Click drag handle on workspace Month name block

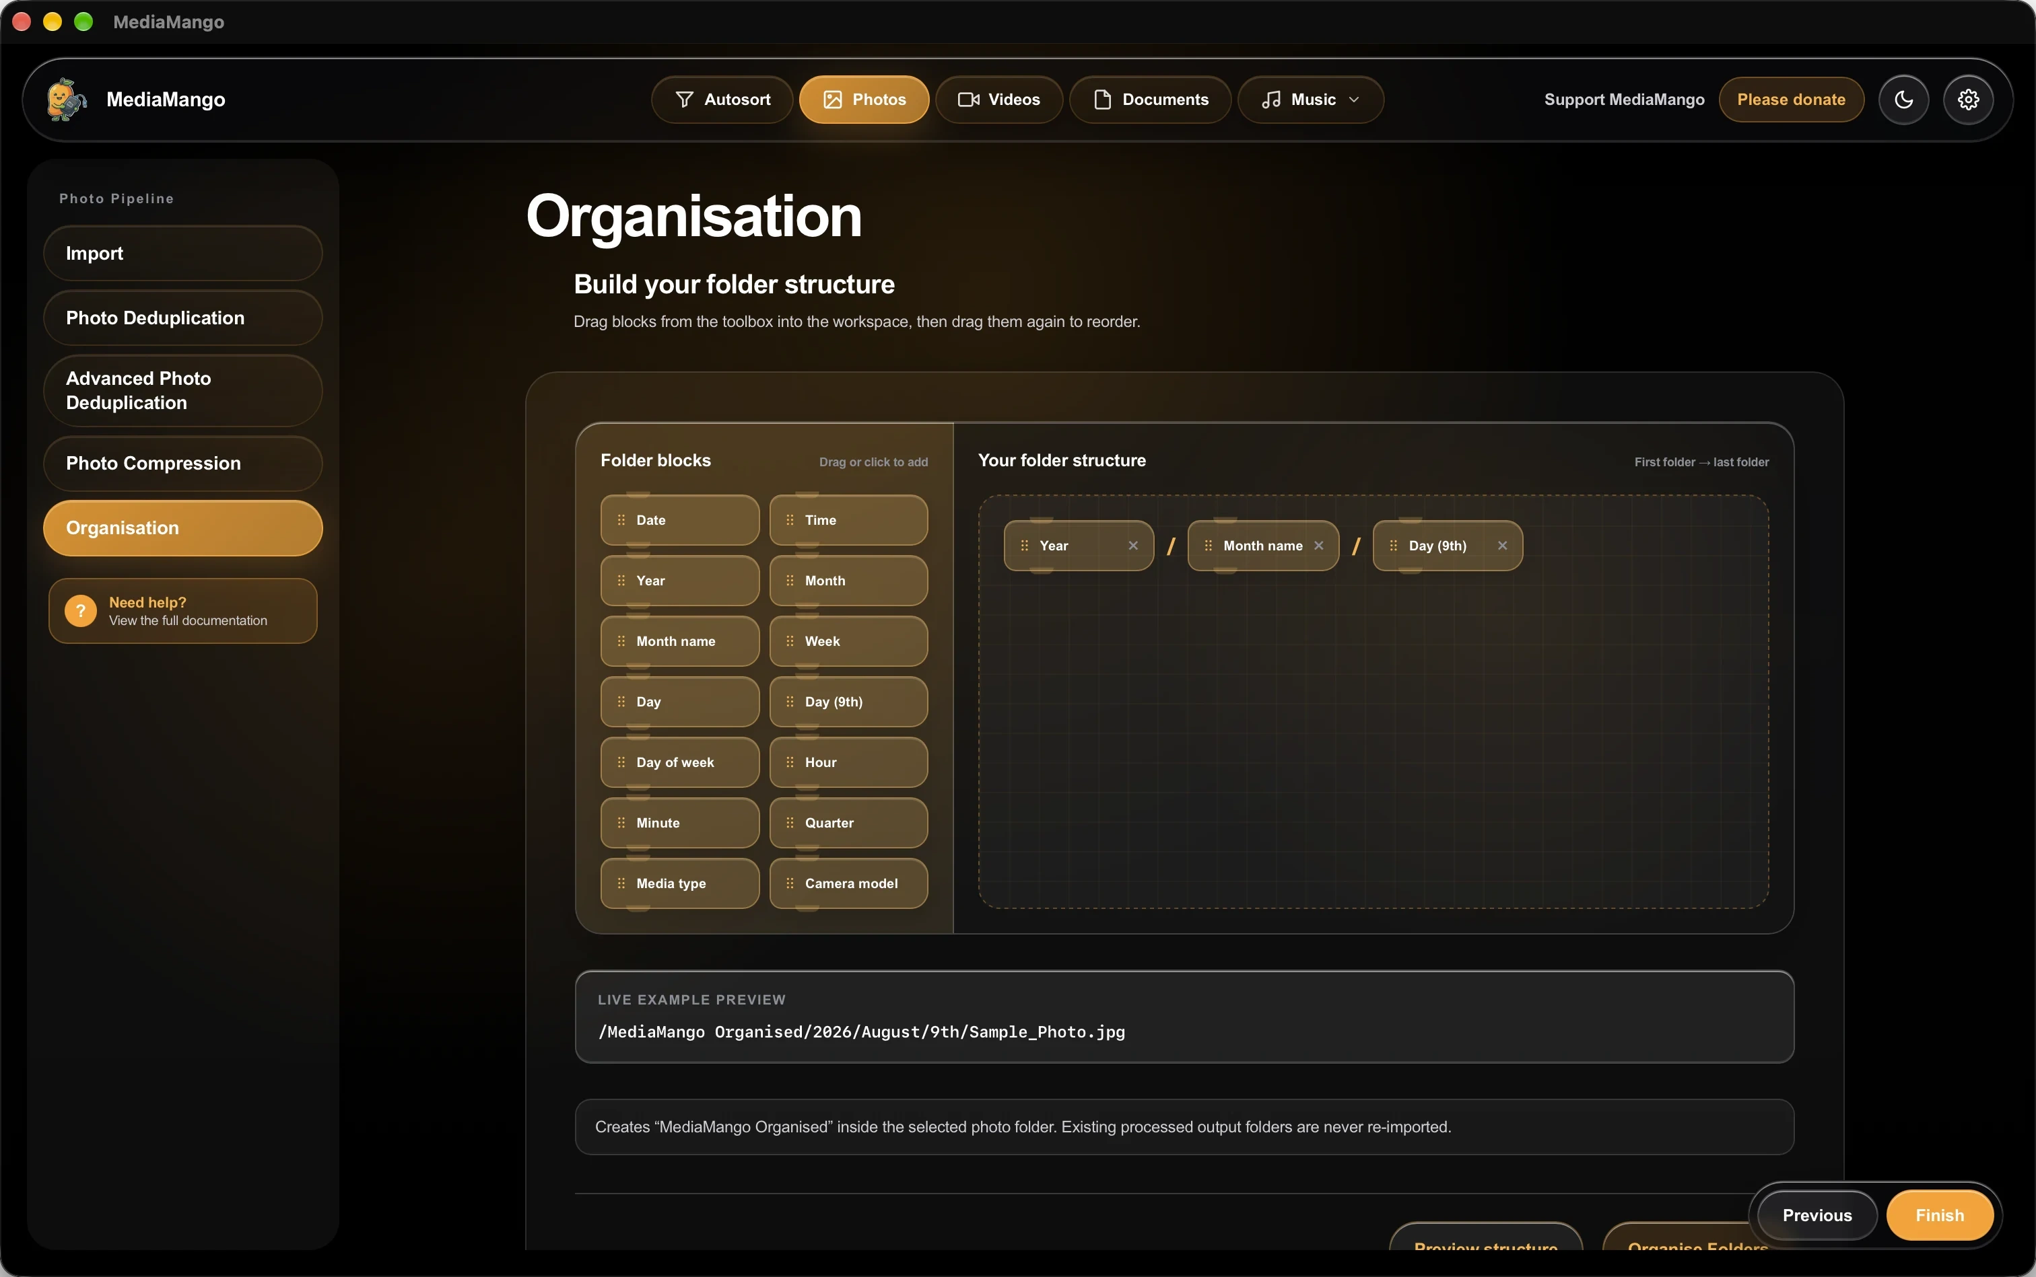[1209, 546]
